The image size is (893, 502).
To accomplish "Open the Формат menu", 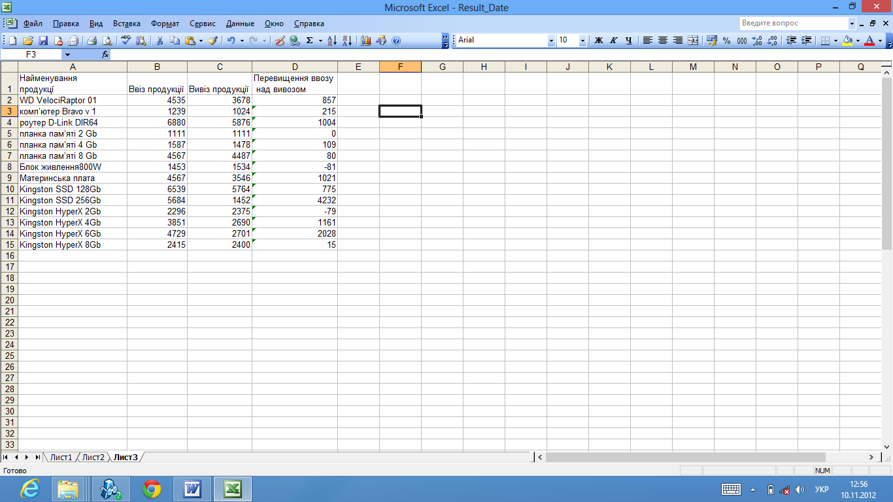I will pyautogui.click(x=165, y=24).
